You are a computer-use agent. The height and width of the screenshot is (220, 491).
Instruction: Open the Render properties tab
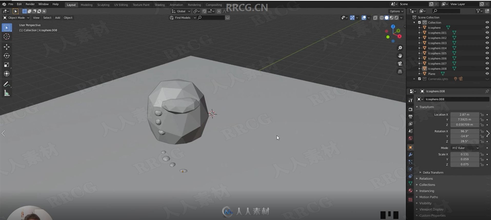[410, 109]
